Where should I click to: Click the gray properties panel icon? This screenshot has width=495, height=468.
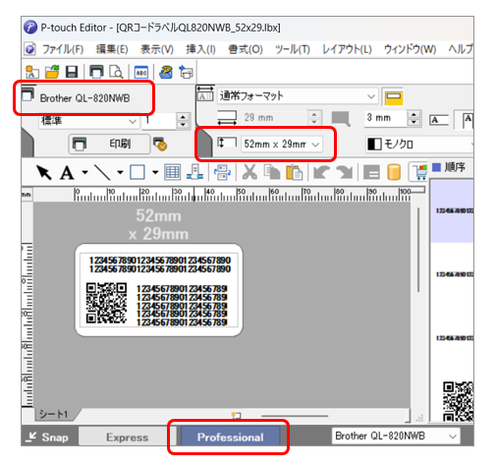[x=371, y=172]
